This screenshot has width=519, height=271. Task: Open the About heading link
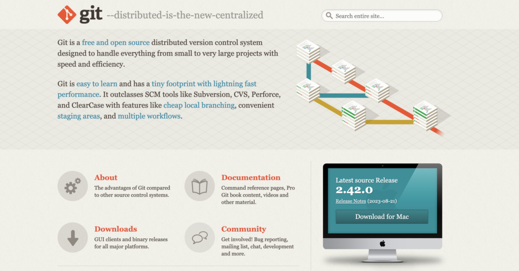click(105, 177)
